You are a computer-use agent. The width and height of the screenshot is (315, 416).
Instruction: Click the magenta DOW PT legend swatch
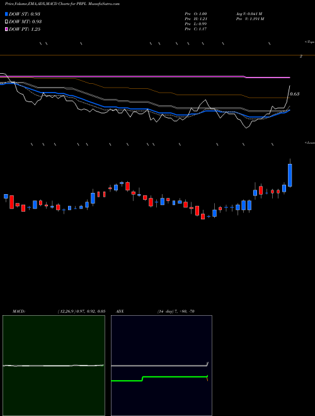coord(6,29)
